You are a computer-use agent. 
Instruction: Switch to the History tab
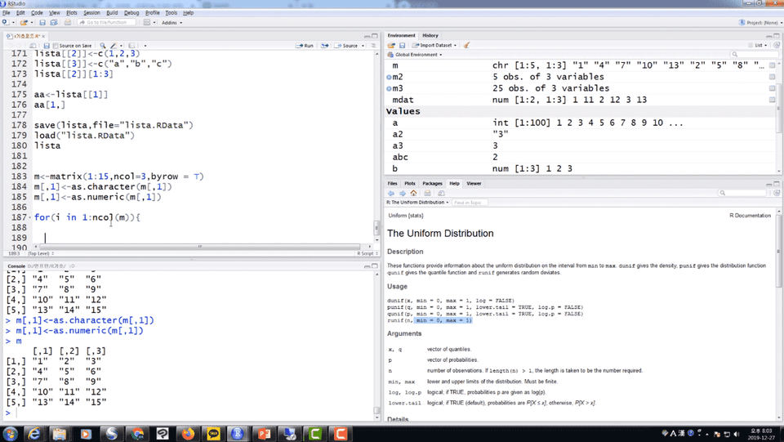[430, 35]
